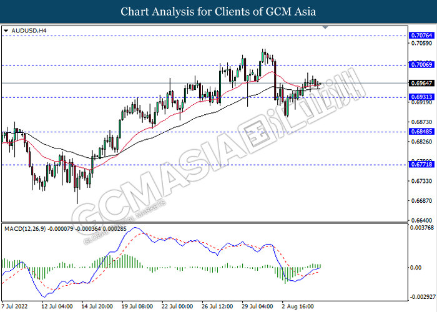Click the 26 Jul 12:00 time label

(x=217, y=306)
